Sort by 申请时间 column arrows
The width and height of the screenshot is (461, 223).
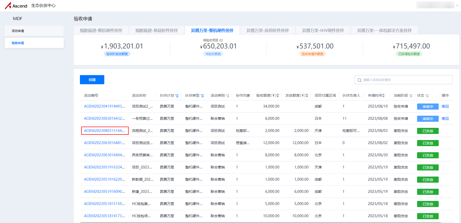[384, 95]
